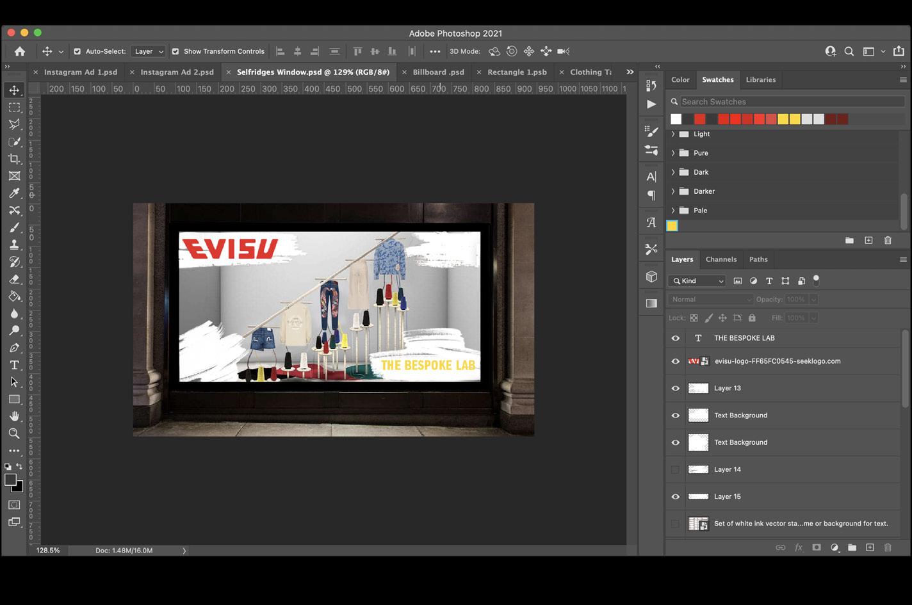Switch to Billboard .psd tab
This screenshot has height=605, width=912.
coord(439,72)
